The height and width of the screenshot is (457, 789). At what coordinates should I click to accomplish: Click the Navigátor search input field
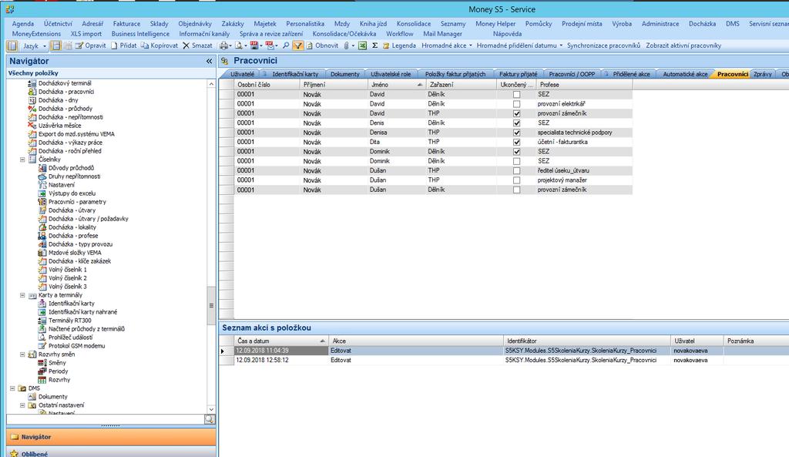coord(105,419)
